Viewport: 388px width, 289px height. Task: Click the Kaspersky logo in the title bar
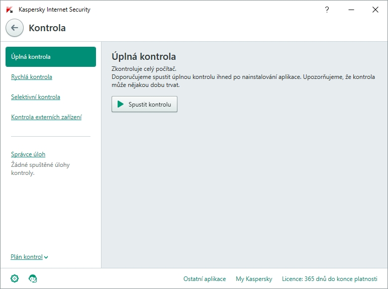(10, 10)
